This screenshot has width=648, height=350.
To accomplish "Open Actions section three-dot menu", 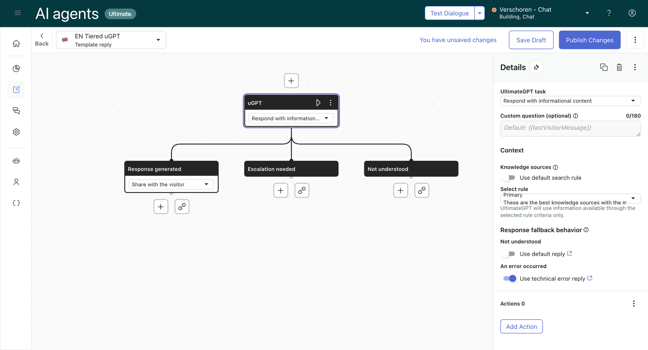I will coord(634,304).
